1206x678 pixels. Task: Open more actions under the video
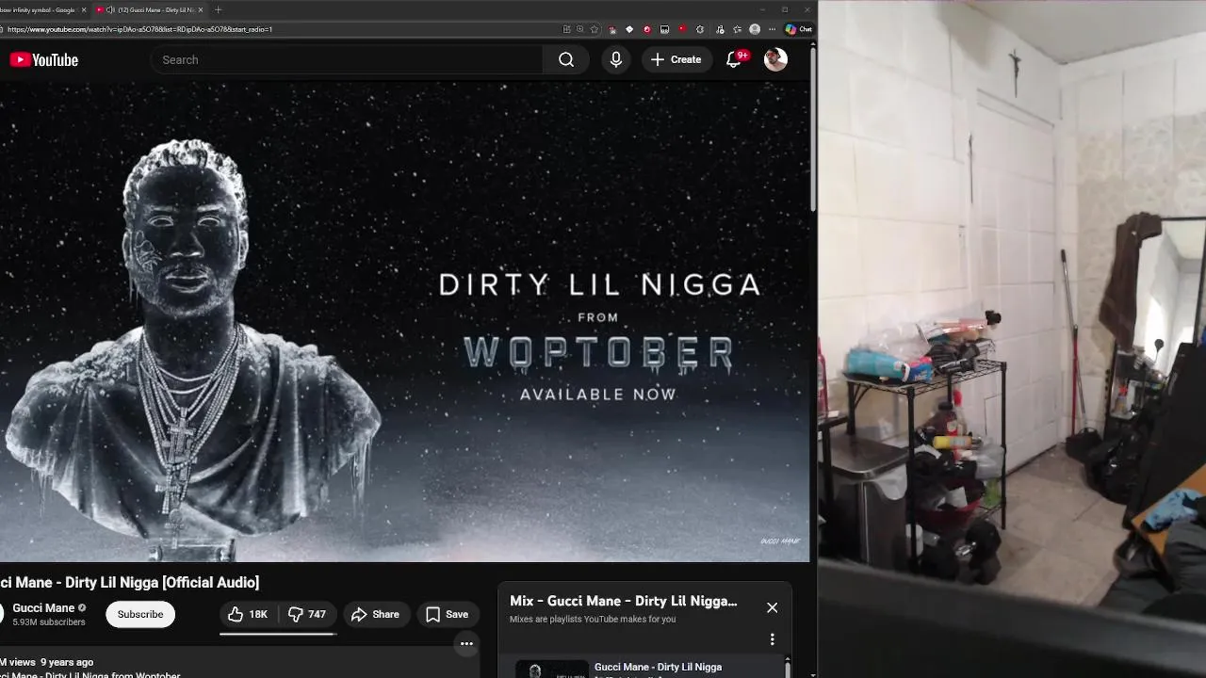pos(466,644)
